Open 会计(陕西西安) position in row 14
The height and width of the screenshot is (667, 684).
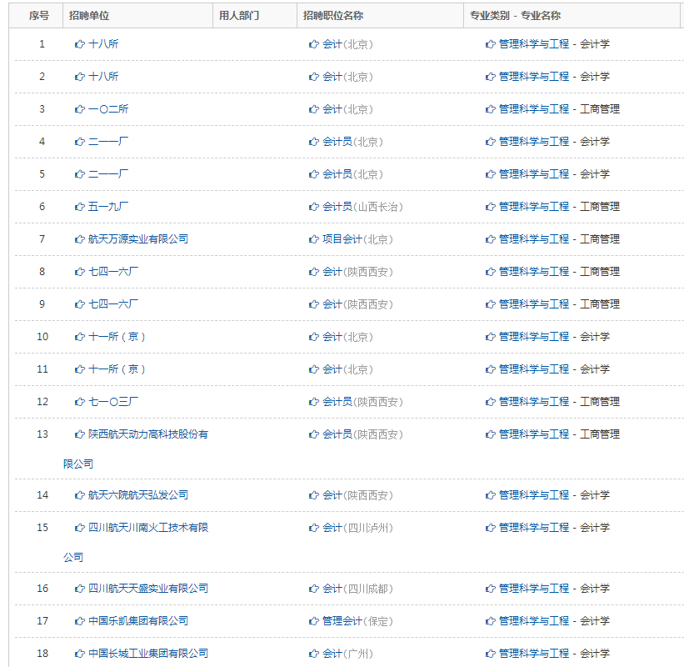tap(357, 495)
